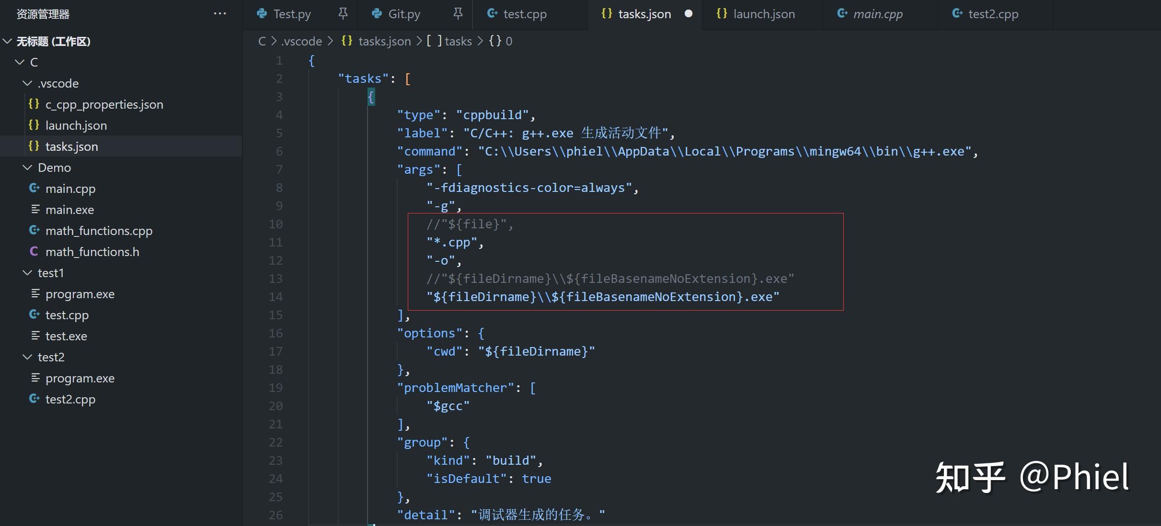
Task: Unpin the Test.py editor tab
Action: (x=342, y=13)
